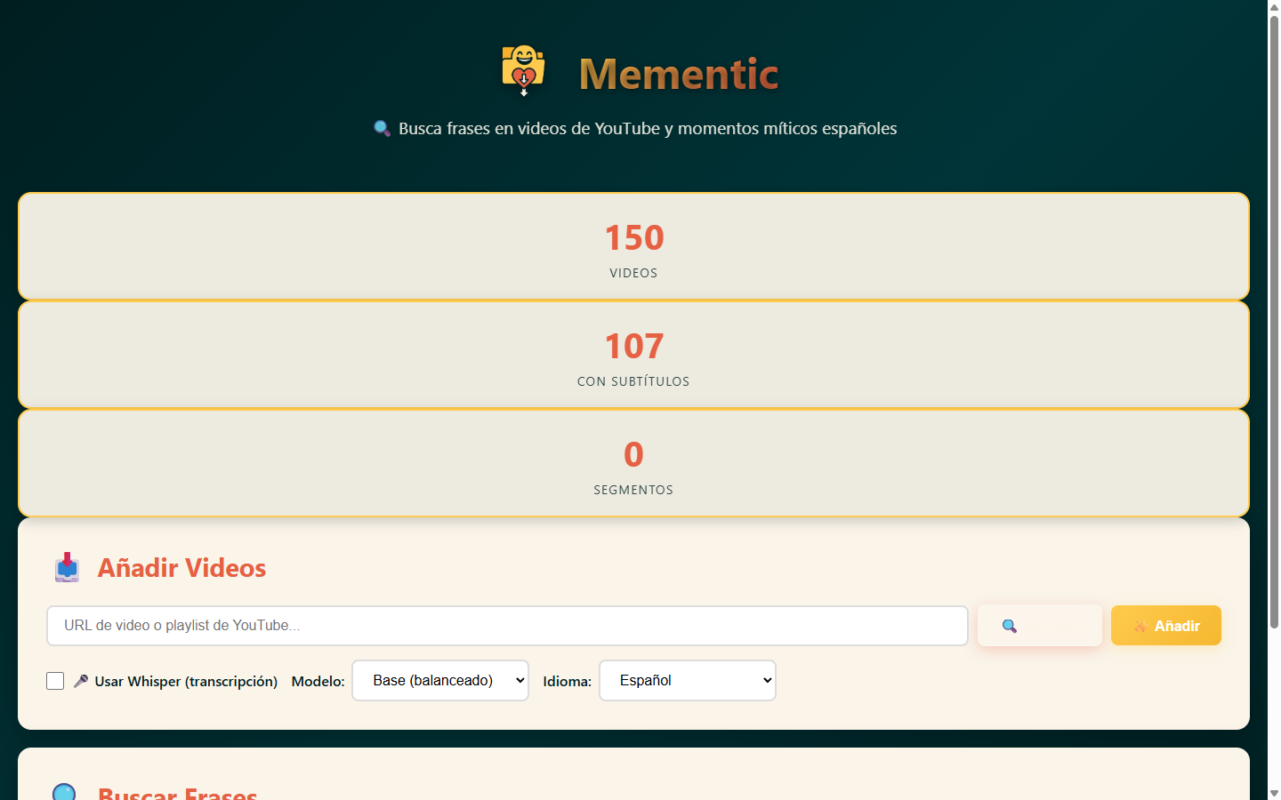Click the SEGMENTOS stat label

click(x=633, y=490)
